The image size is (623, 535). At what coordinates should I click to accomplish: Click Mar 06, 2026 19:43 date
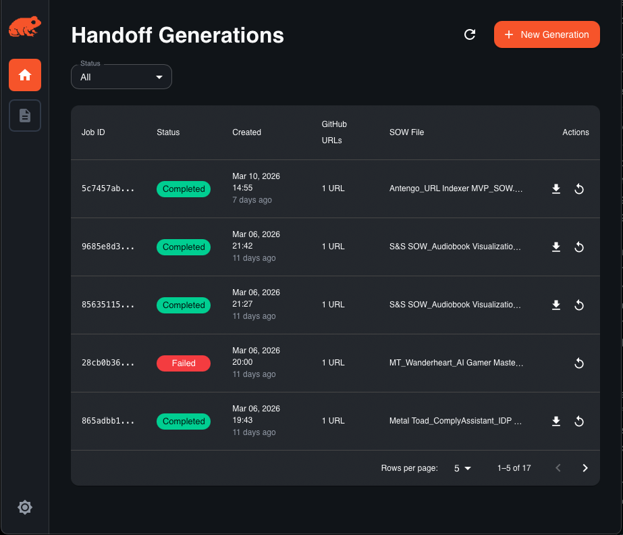[256, 414]
